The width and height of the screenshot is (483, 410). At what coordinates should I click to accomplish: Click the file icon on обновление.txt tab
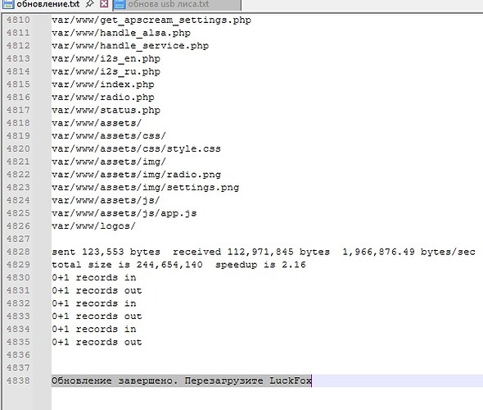pyautogui.click(x=8, y=4)
